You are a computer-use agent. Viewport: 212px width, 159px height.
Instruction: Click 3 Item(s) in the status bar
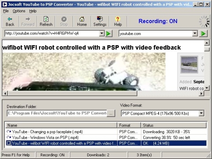[144, 155]
